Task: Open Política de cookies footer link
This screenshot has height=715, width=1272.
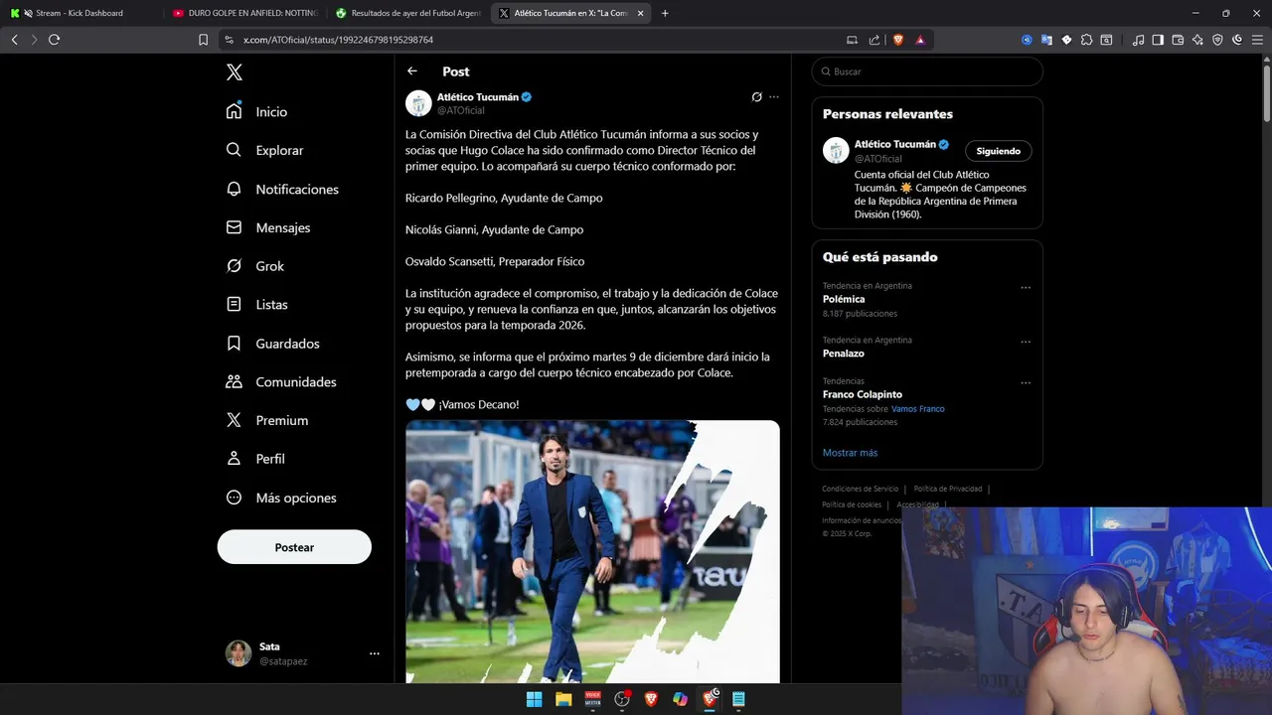Action: [852, 504]
